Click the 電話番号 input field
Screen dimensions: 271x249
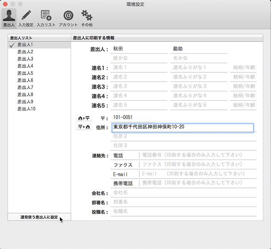click(197, 155)
